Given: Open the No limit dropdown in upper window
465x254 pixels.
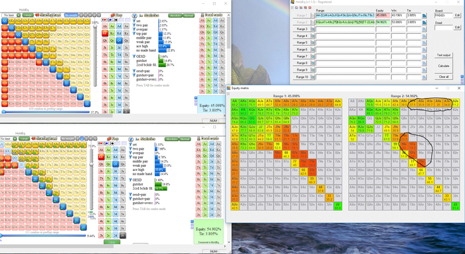Looking at the screenshot, I should pyautogui.click(x=11, y=15).
